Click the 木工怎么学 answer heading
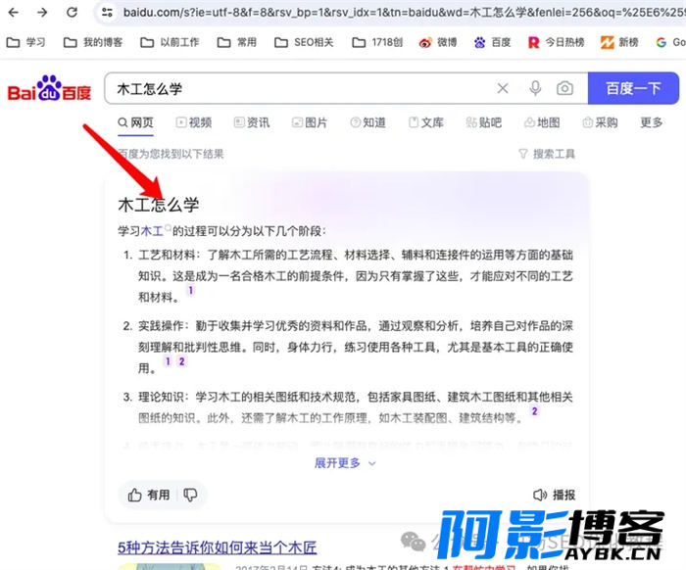Viewport: 686px width, 570px height. 159,205
